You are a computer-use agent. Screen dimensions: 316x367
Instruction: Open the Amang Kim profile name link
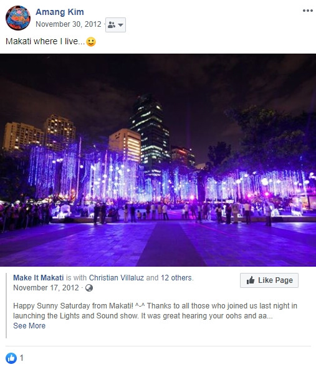point(60,12)
